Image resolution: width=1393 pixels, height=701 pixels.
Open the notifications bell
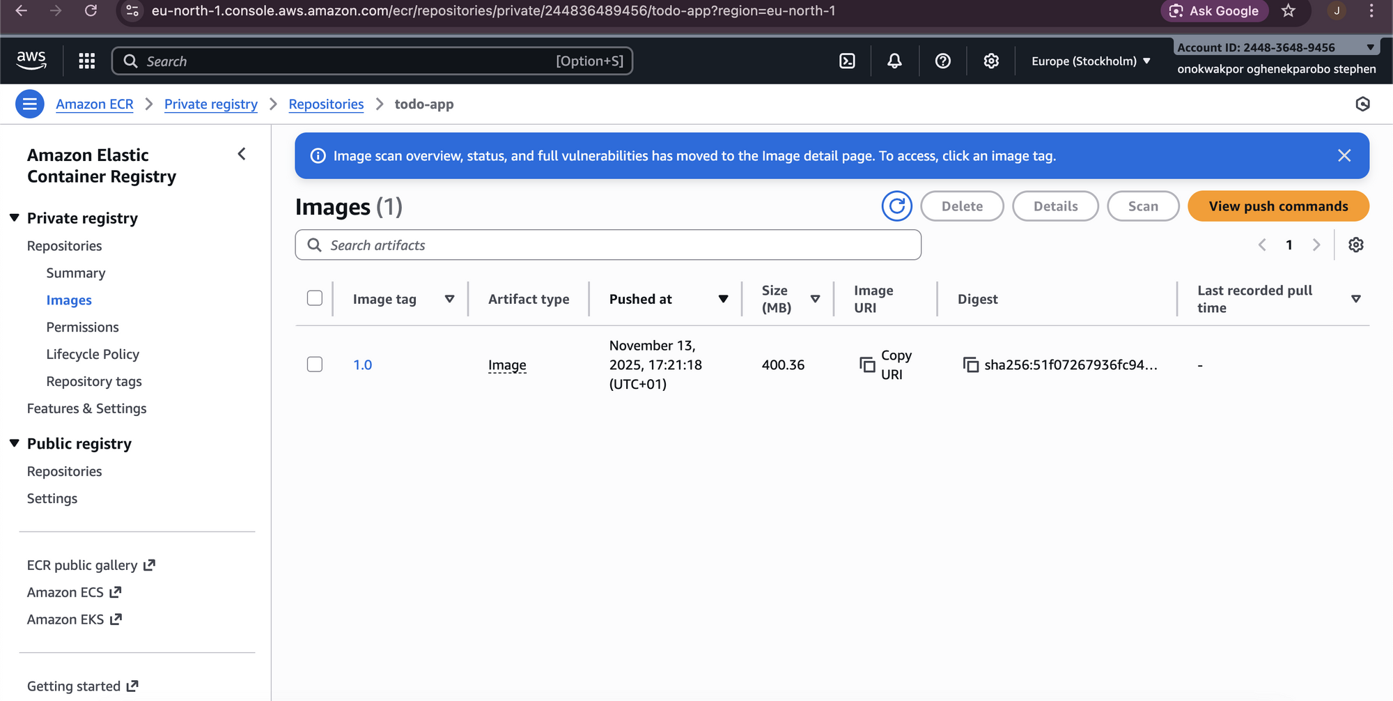tap(894, 61)
